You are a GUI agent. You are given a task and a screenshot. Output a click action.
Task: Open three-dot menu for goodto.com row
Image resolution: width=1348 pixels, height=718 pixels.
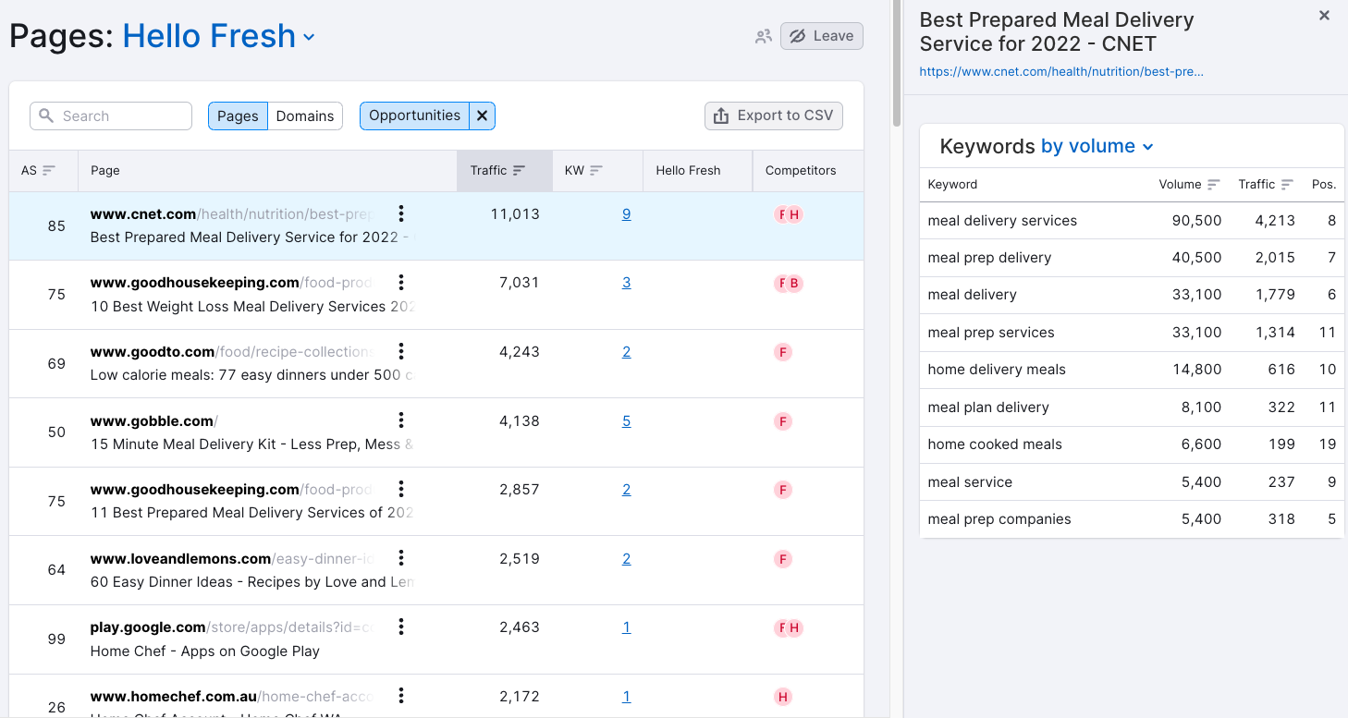(x=401, y=351)
